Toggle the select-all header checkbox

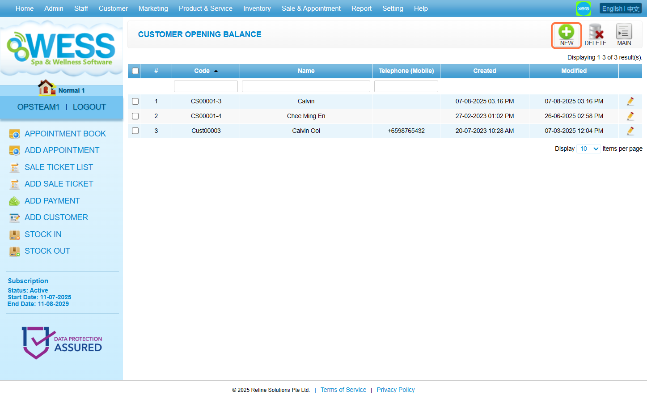point(135,71)
